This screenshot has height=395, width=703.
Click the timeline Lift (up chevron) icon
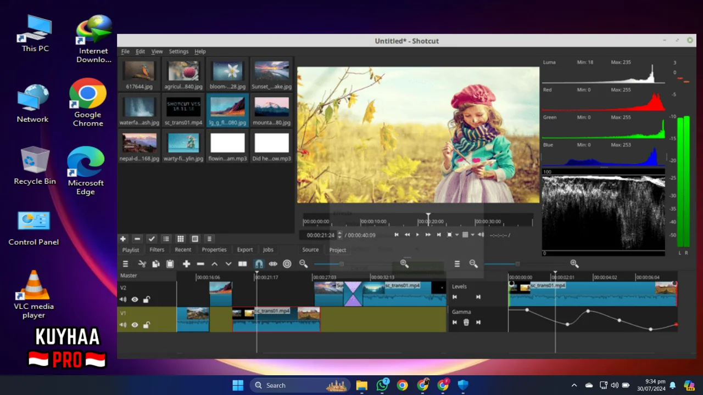[x=215, y=264]
